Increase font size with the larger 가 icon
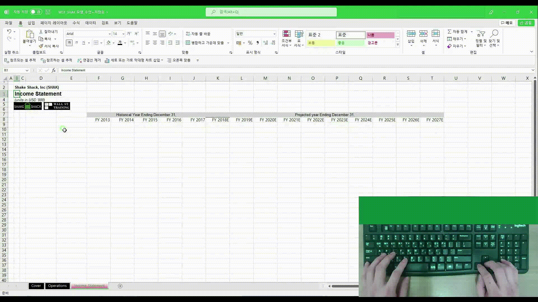Viewport: 538px width, 302px height. pyautogui.click(x=129, y=34)
